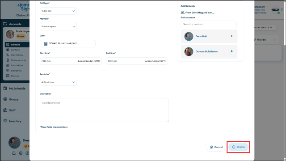Click the Manage badge under Doris Hogues
Viewport: 286px width, 161px height.
21,36
